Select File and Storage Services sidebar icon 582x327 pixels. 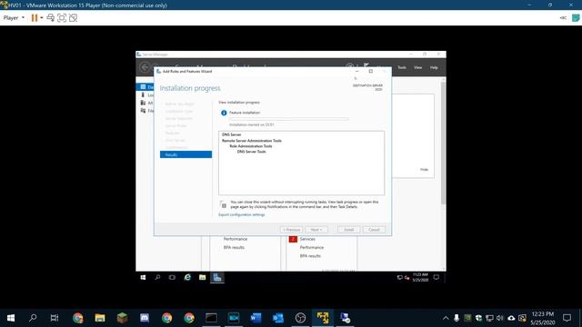point(143,111)
